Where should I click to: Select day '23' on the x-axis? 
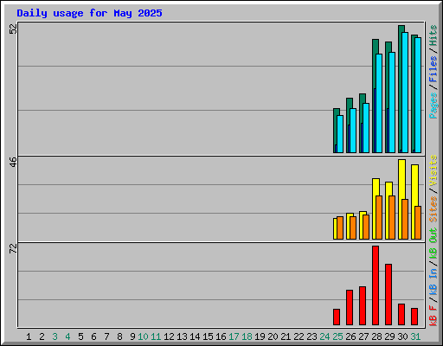click(x=311, y=336)
